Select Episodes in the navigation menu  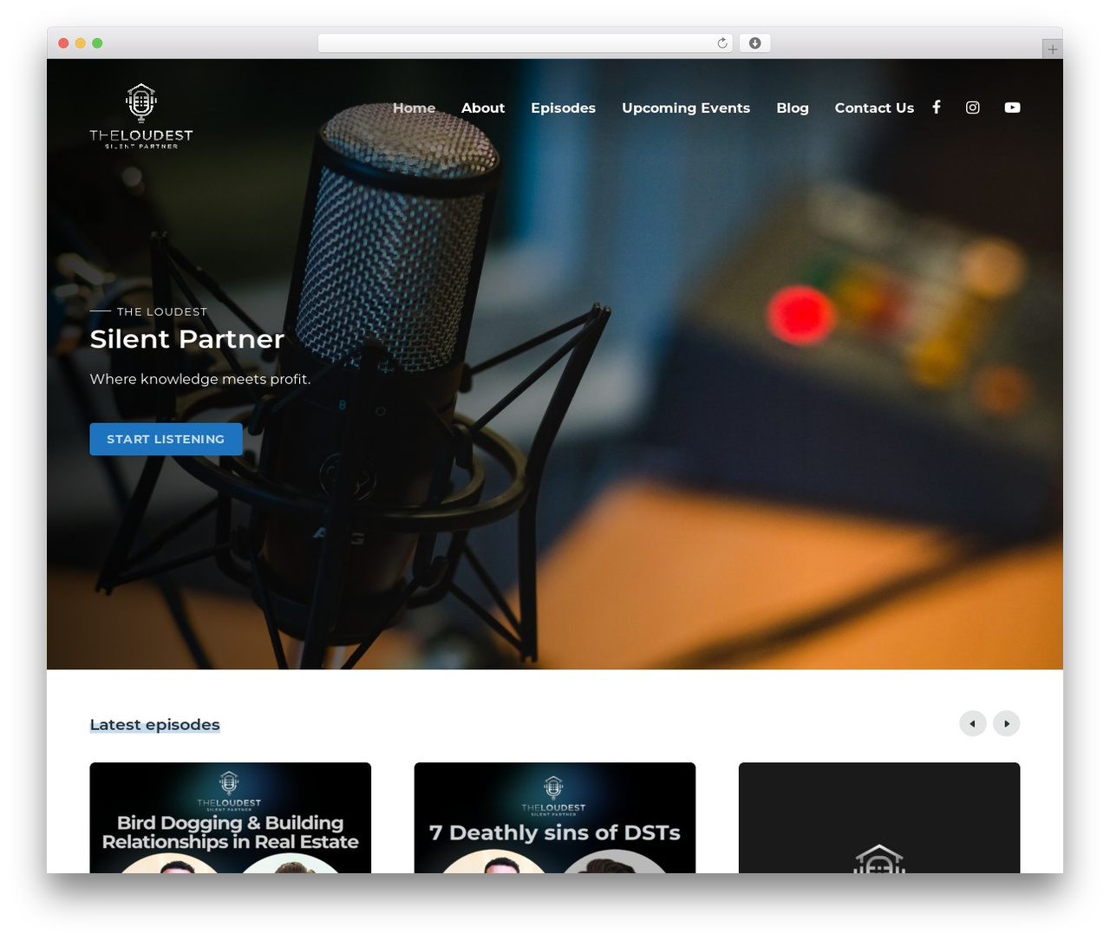pos(564,108)
